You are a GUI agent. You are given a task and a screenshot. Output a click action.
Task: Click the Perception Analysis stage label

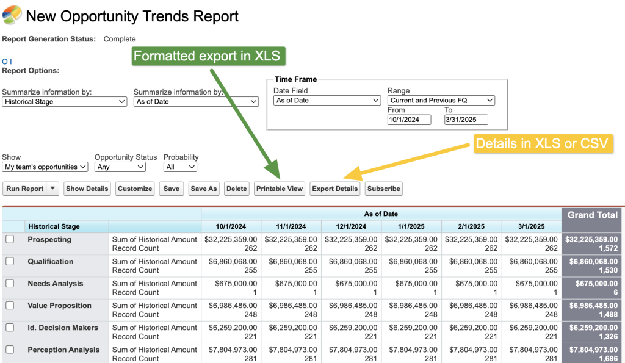click(63, 350)
